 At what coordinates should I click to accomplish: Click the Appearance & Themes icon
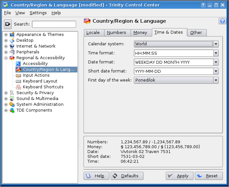pyautogui.click(x=12, y=35)
